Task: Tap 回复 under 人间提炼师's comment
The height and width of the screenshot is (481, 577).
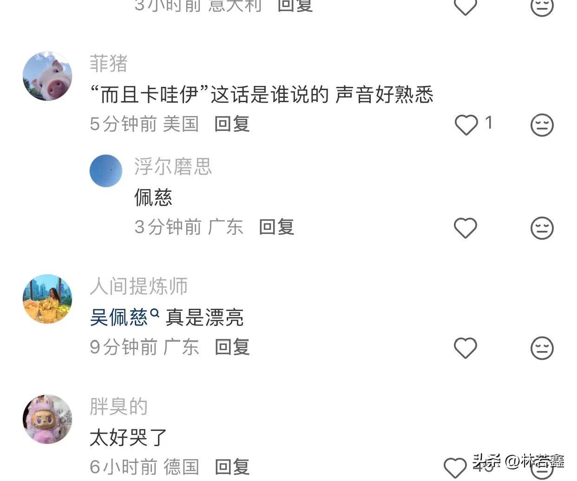Action: tap(232, 347)
